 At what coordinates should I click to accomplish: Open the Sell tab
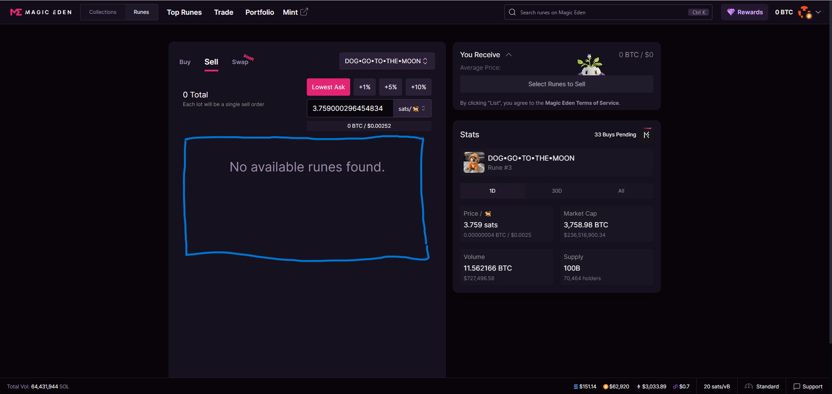click(211, 62)
